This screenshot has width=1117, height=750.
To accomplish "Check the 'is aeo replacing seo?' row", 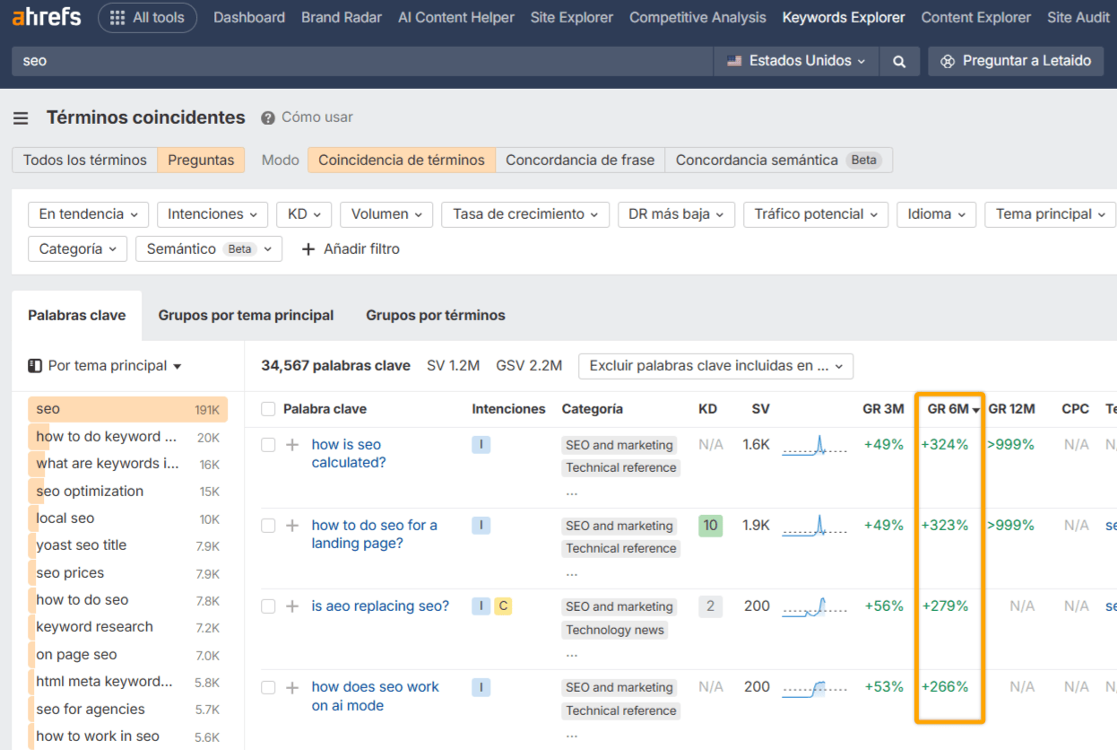I will click(x=268, y=606).
